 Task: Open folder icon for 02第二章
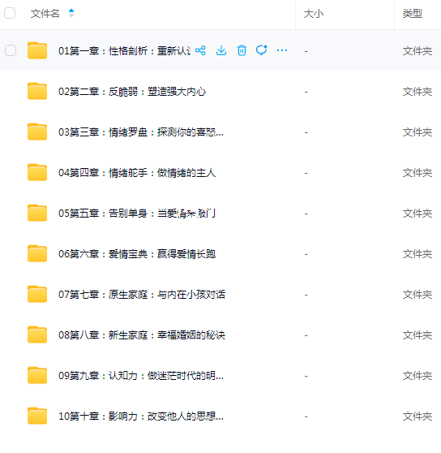(37, 91)
